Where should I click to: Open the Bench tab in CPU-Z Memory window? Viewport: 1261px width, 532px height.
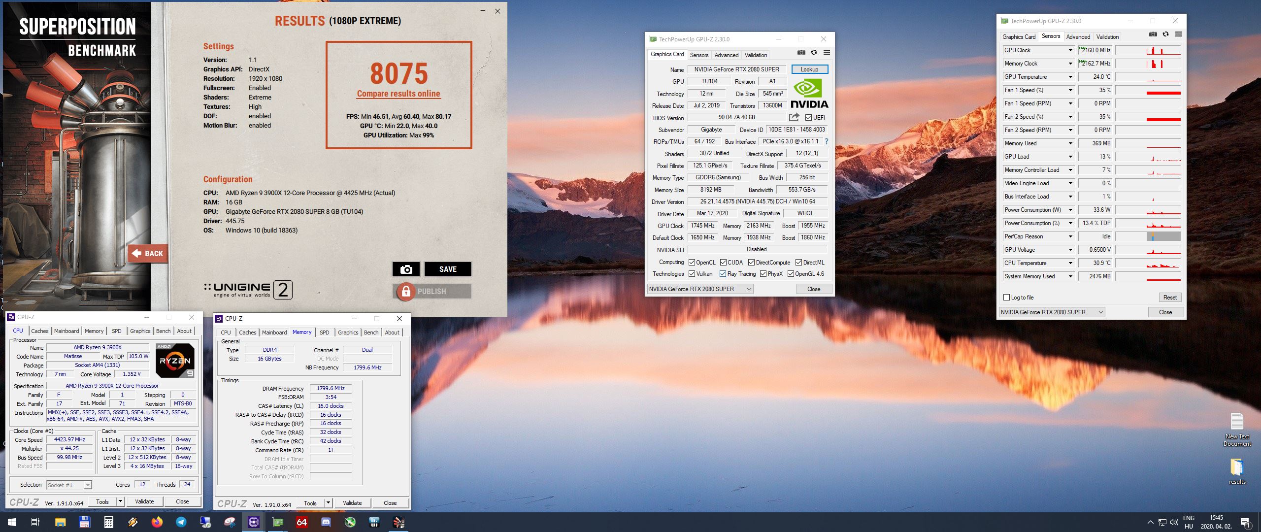(371, 332)
